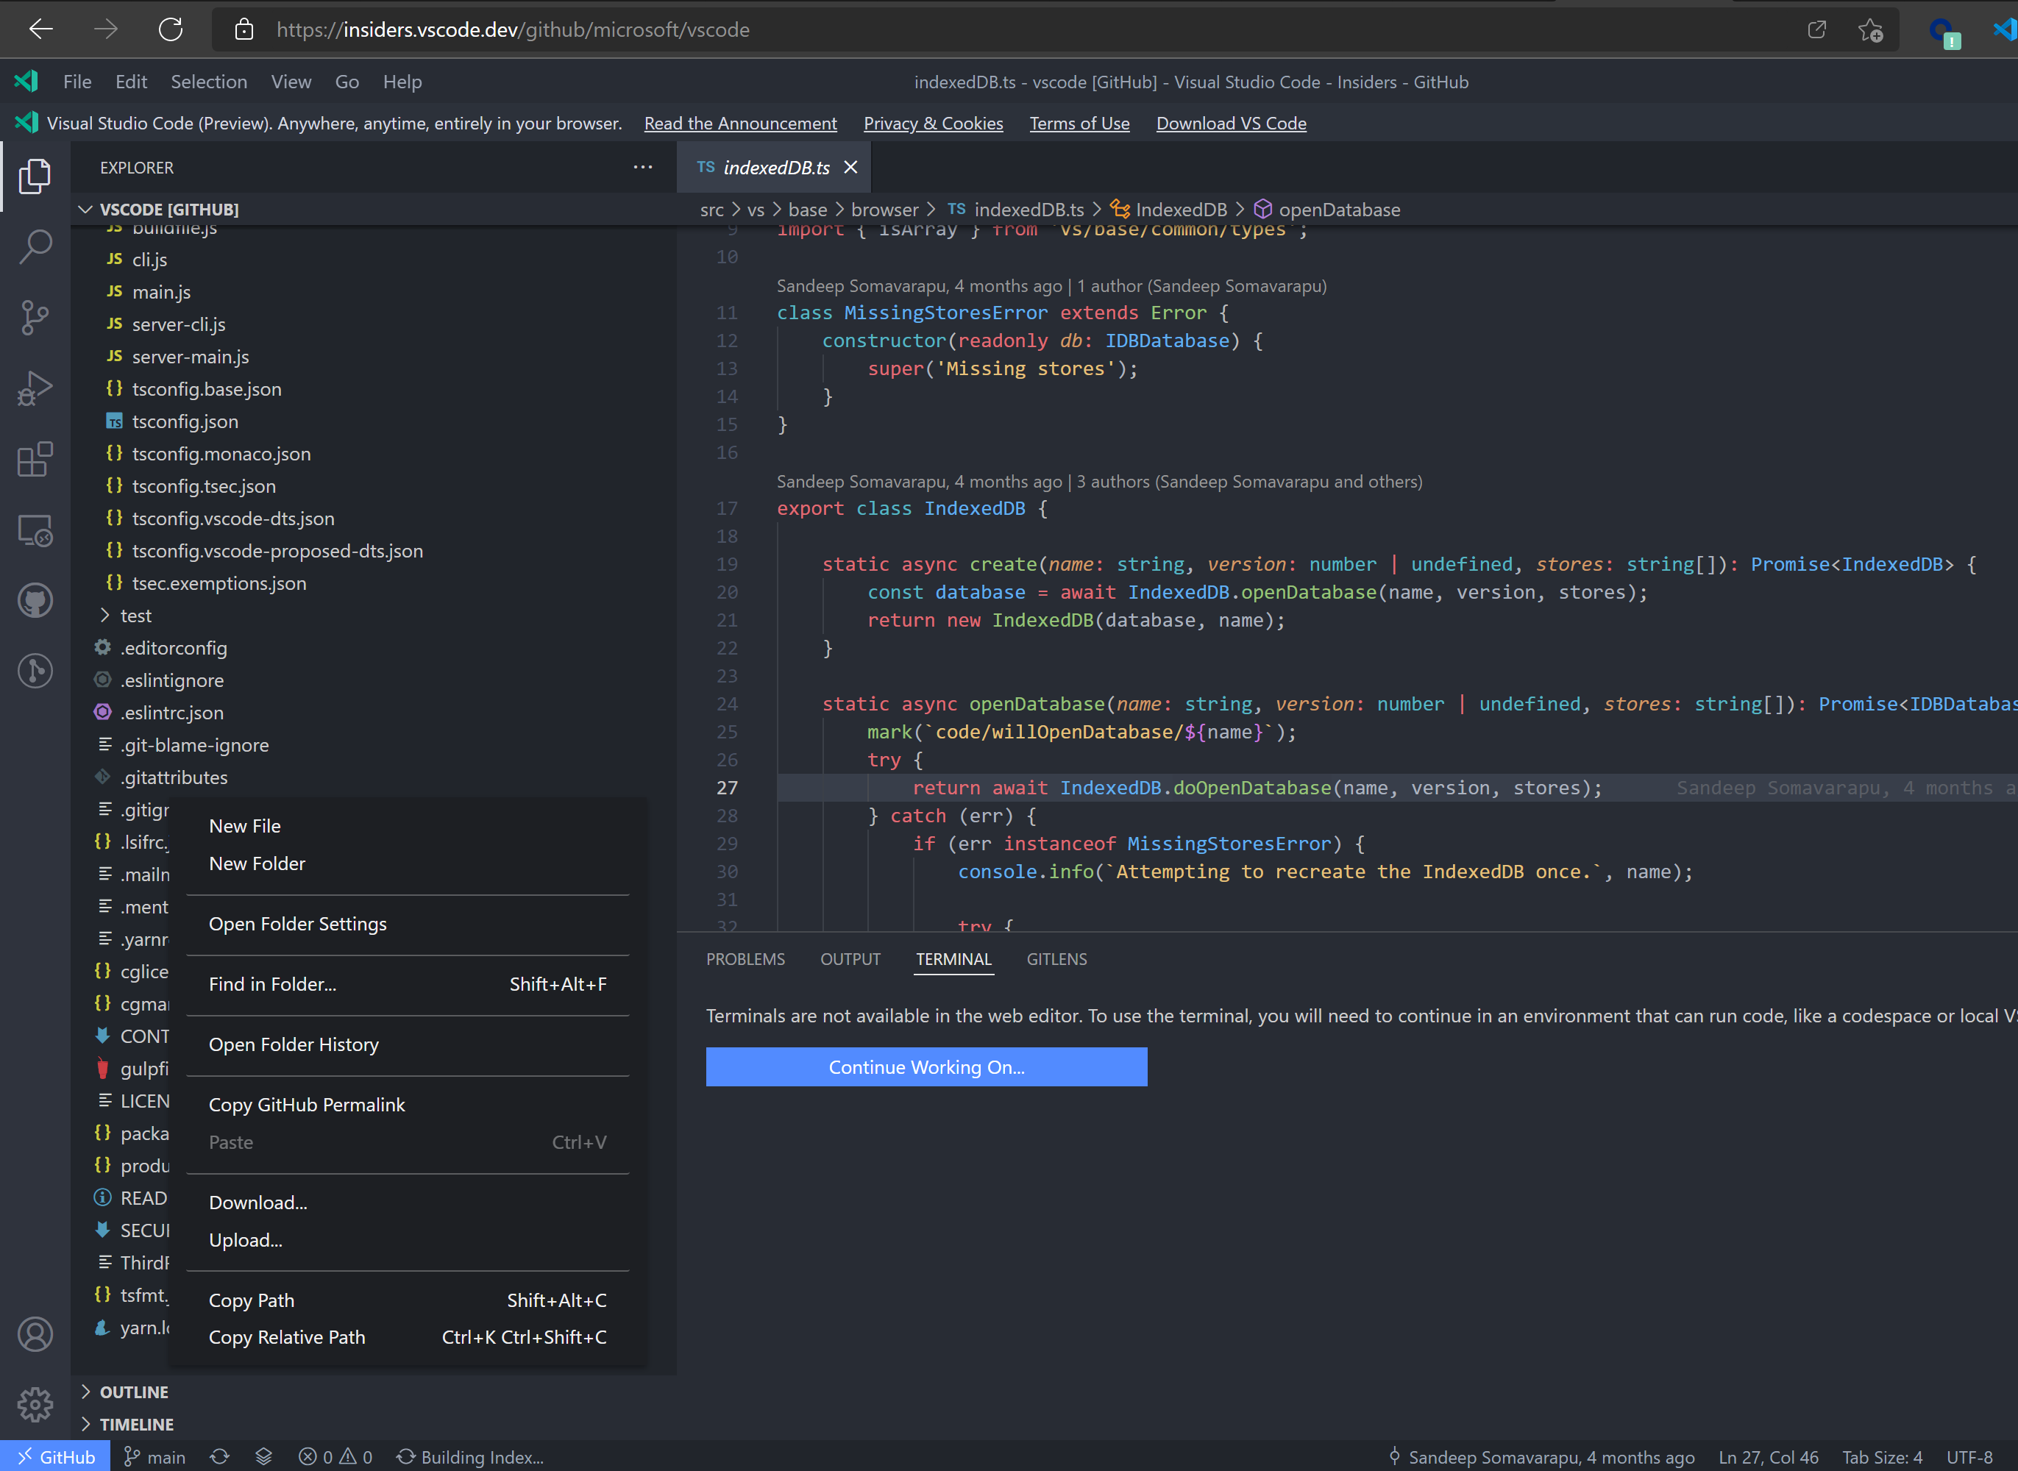Open Manage gear icon

pyautogui.click(x=35, y=1404)
